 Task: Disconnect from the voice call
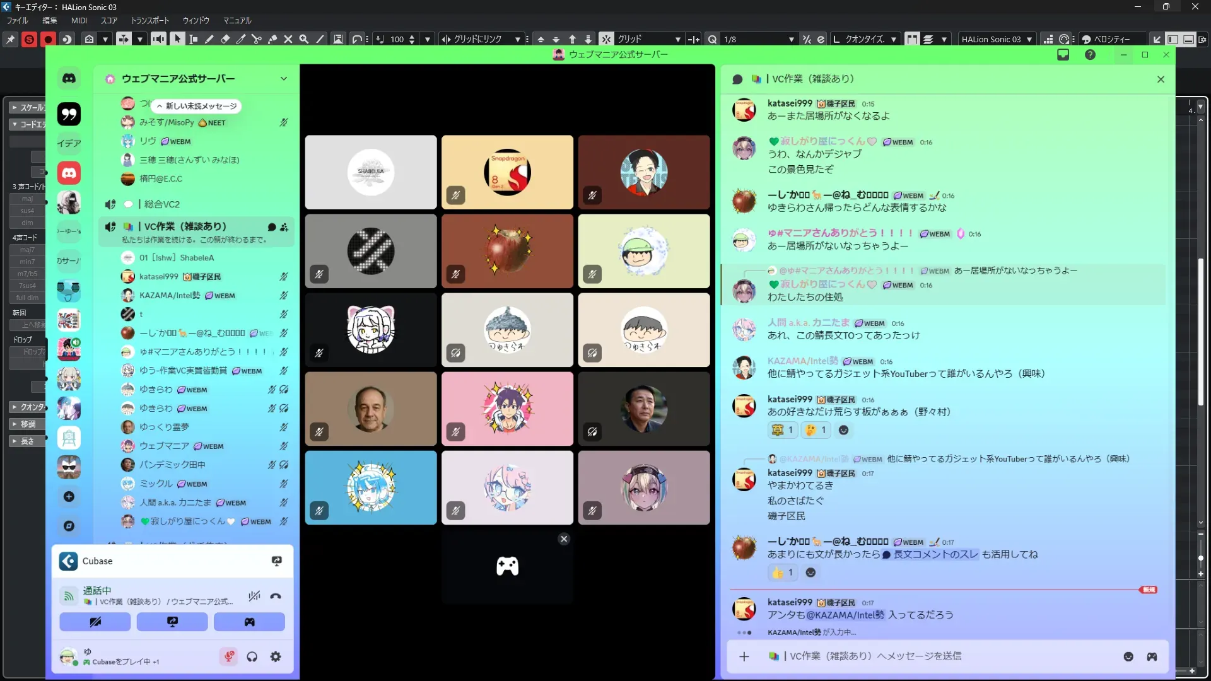point(276,596)
